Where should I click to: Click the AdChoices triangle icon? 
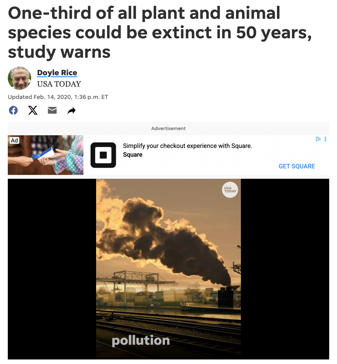pyautogui.click(x=318, y=139)
